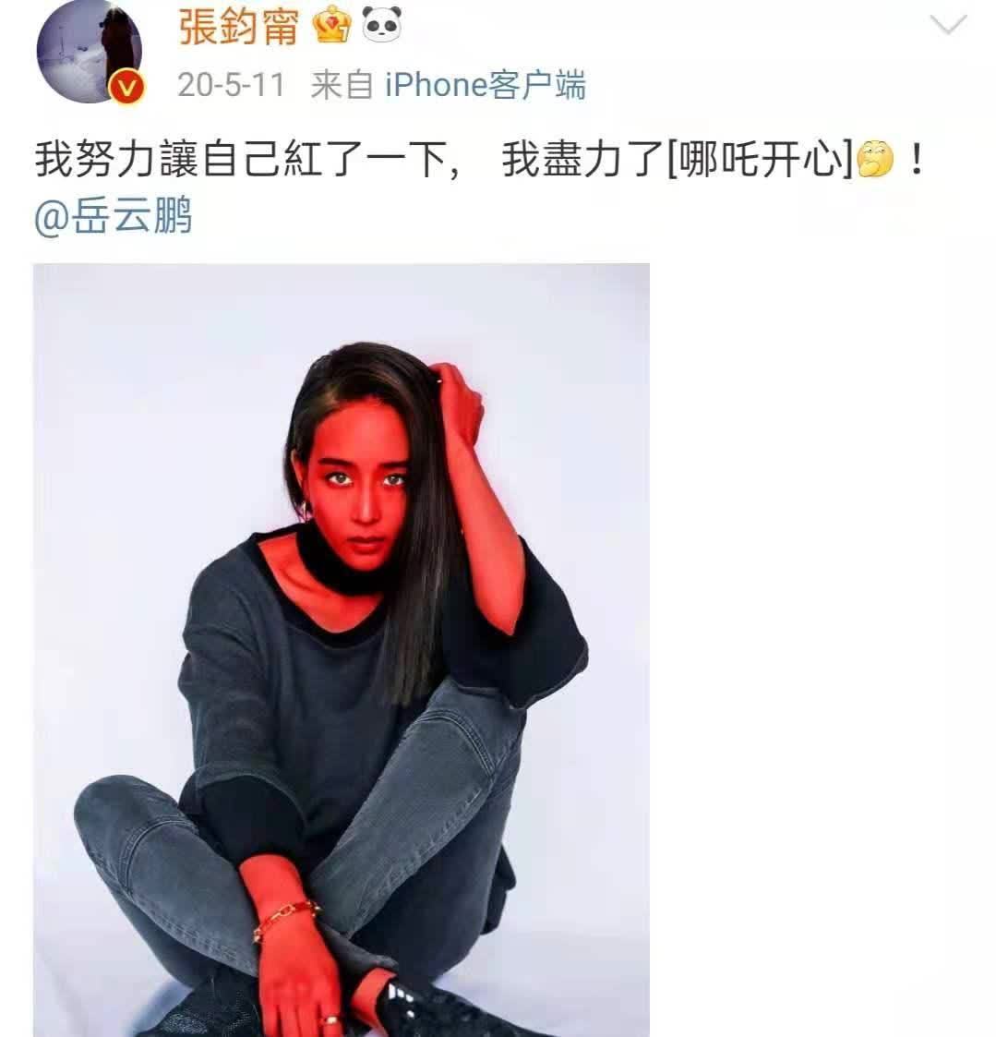The width and height of the screenshot is (996, 1037).
Task: Click the crown membership icon
Action: point(331,25)
